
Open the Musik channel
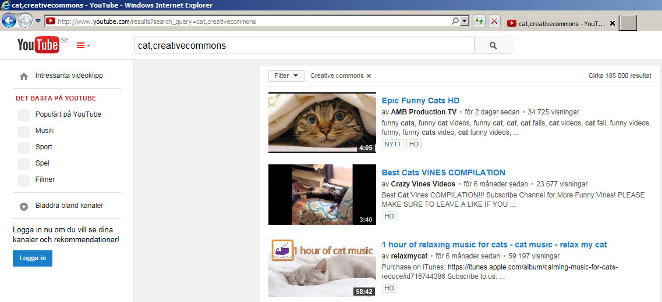click(x=44, y=131)
